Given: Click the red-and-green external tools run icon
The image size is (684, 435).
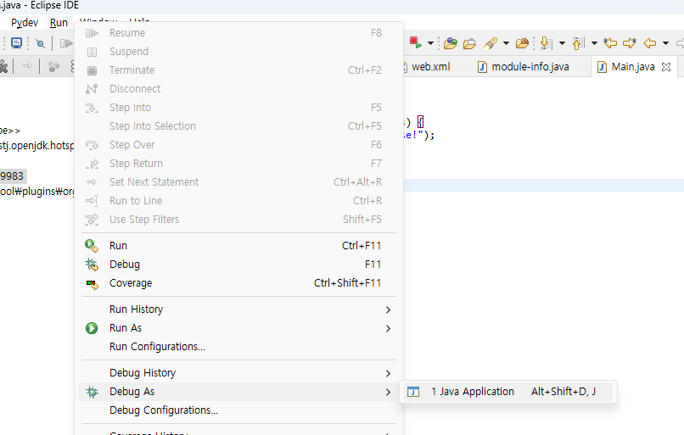Looking at the screenshot, I should coord(416,42).
